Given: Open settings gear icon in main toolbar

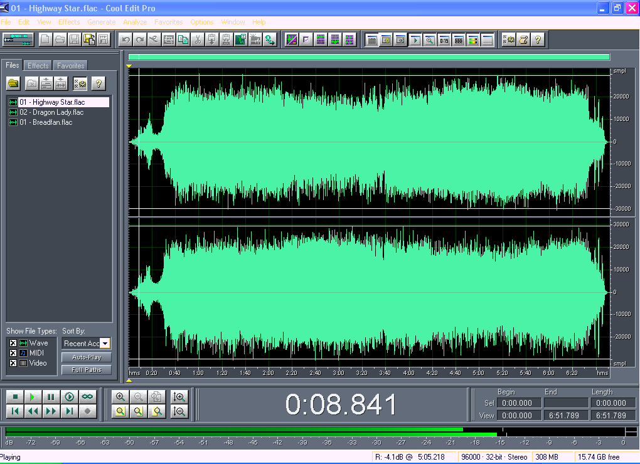Looking at the screenshot, I should tap(509, 40).
